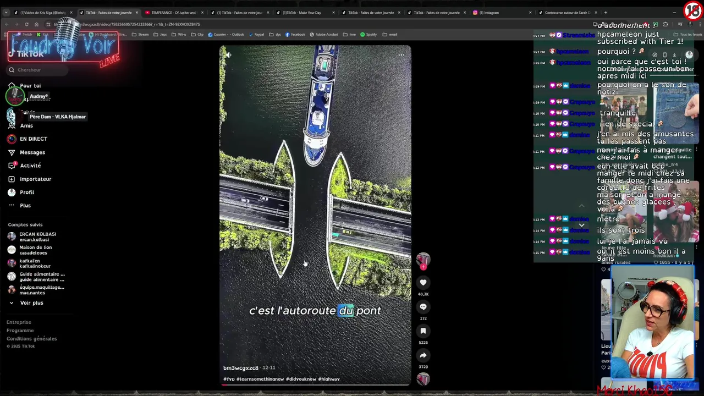Image resolution: width=704 pixels, height=396 pixels.
Task: Open Guide alimentaire followed account
Action: pos(36,277)
